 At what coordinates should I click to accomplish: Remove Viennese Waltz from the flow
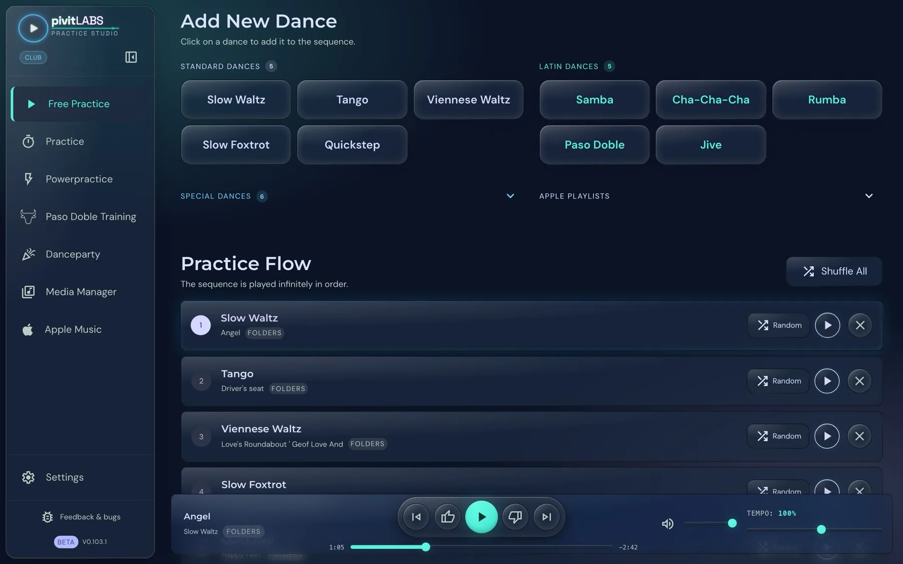[x=859, y=436]
